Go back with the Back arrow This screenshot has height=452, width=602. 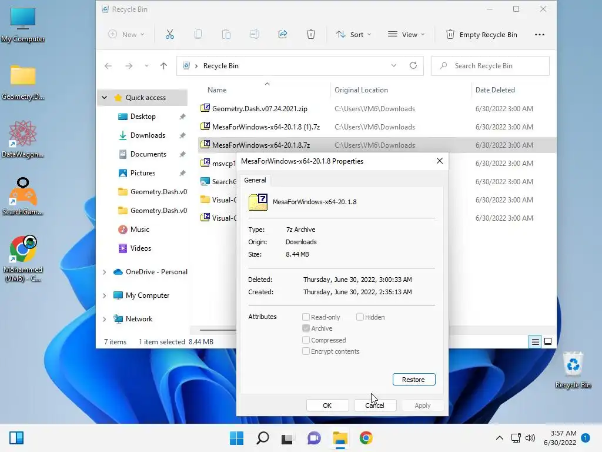click(108, 66)
